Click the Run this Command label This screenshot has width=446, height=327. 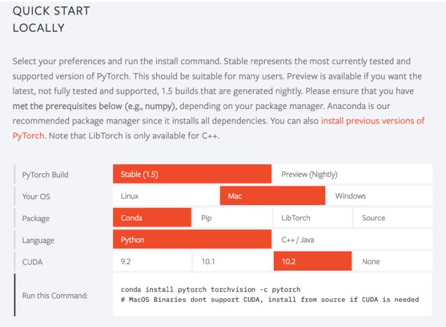click(55, 295)
